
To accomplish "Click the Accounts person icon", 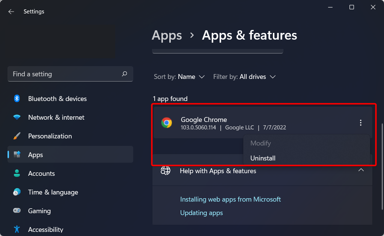I will click(17, 173).
